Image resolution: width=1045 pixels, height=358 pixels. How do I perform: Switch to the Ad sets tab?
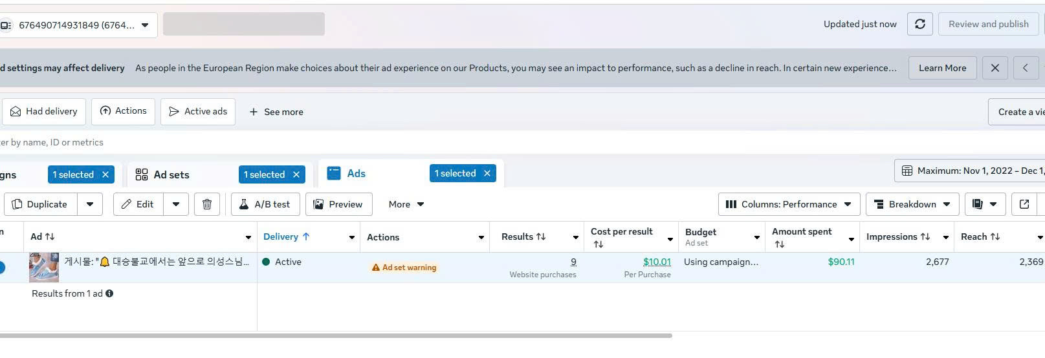click(171, 174)
